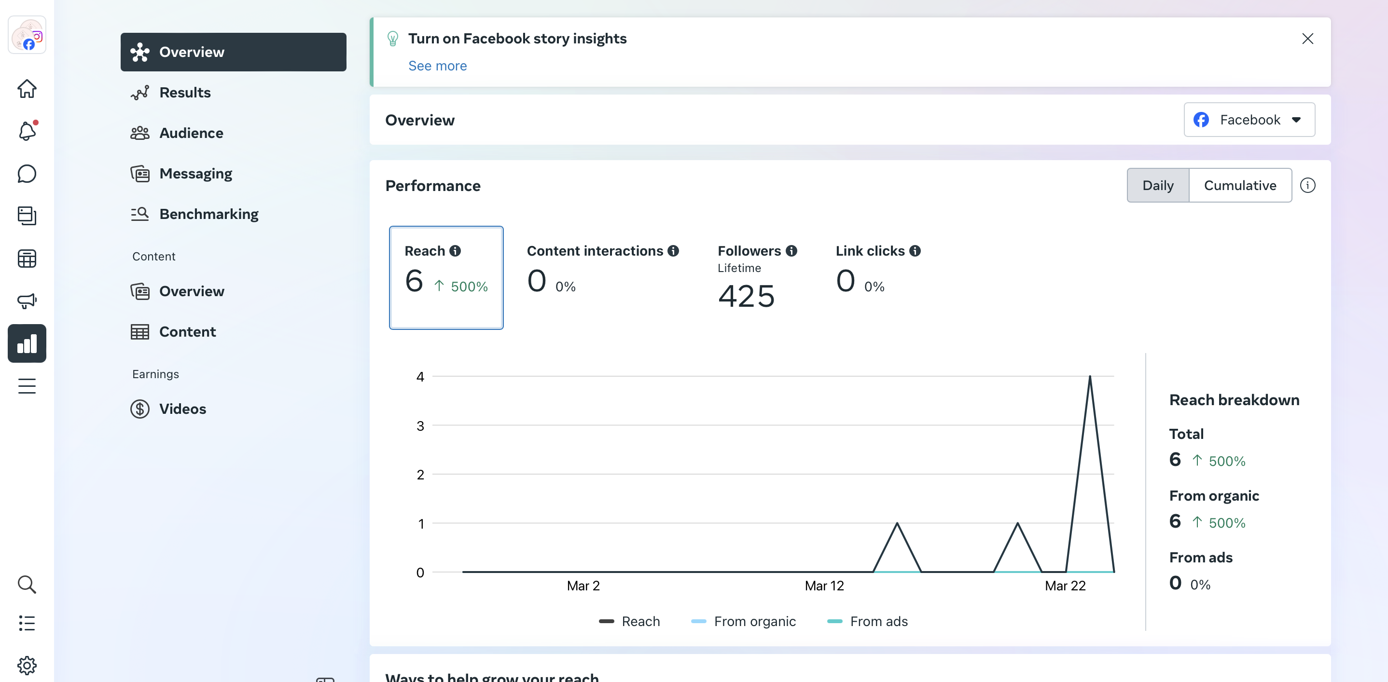Click the Reach info icon
This screenshot has width=1388, height=682.
(455, 251)
